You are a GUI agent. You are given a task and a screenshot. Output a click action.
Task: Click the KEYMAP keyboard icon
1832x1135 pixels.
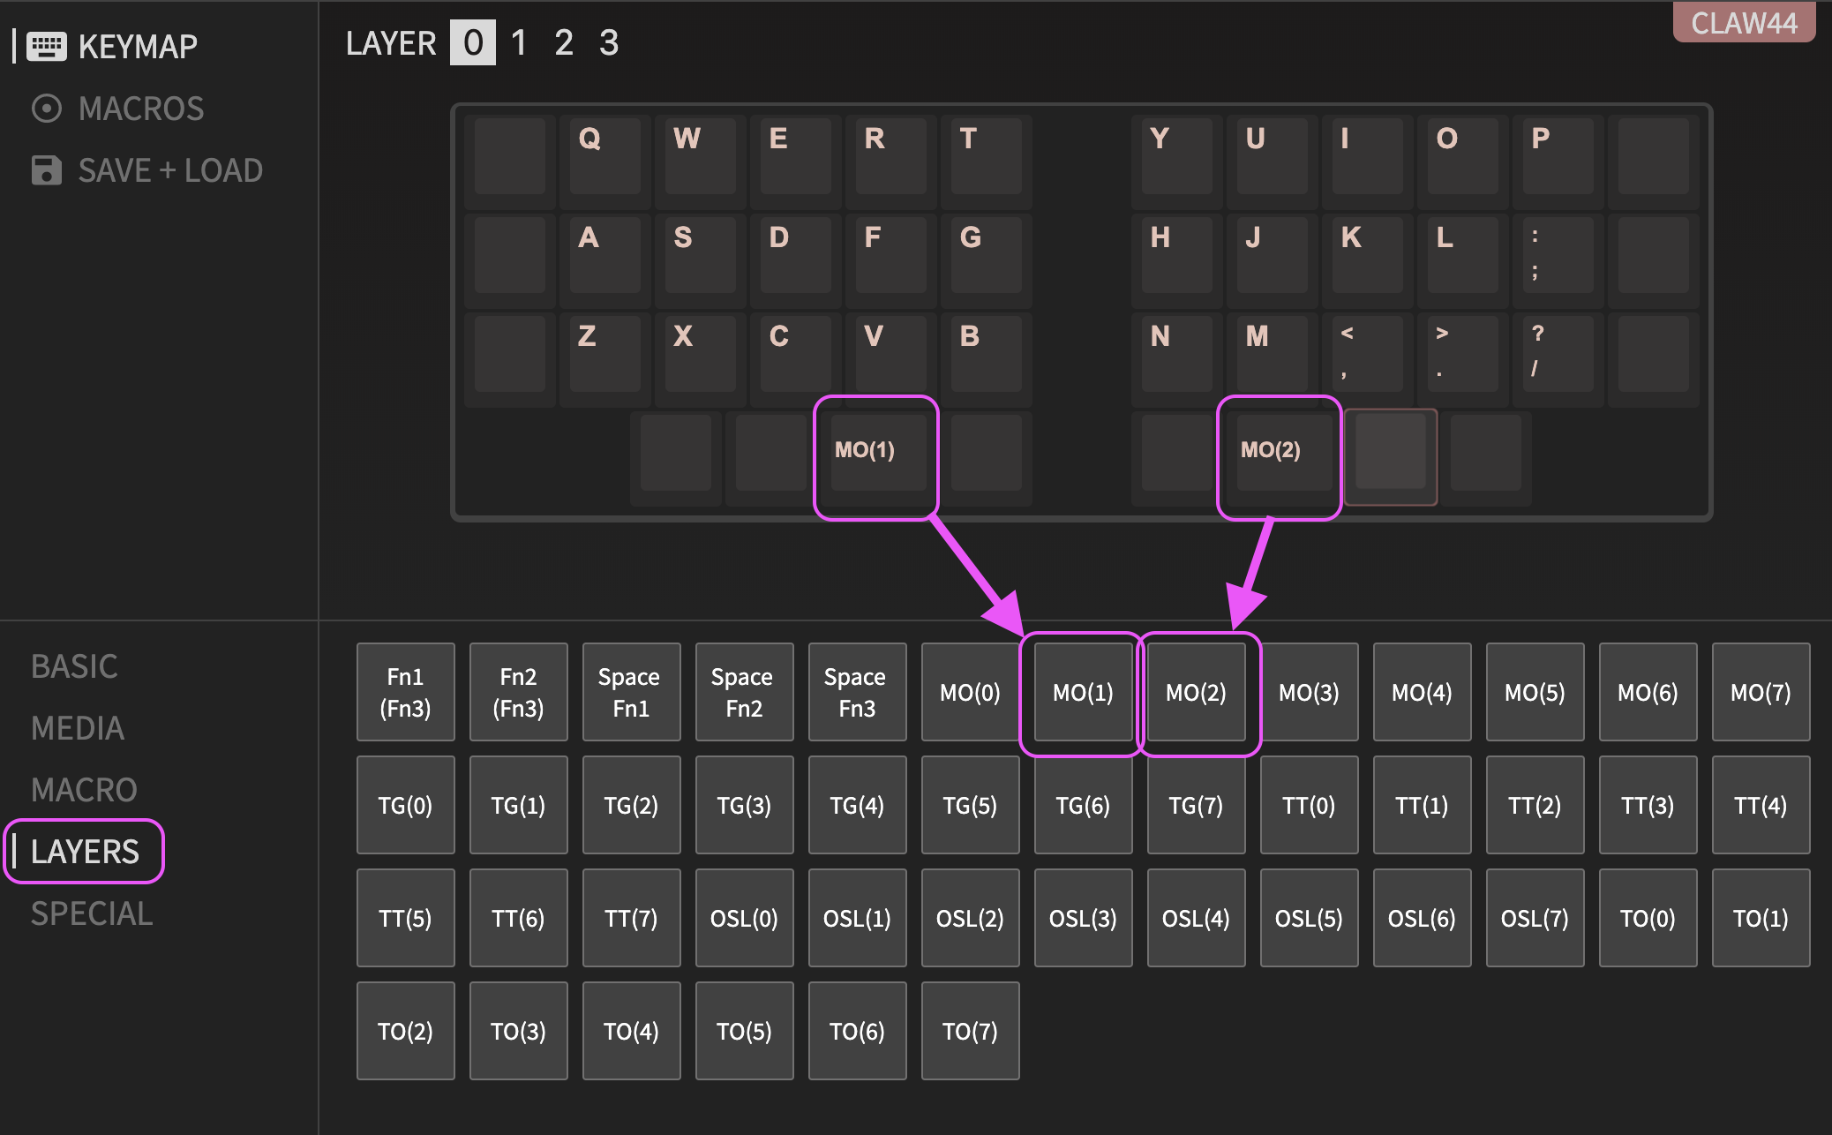(x=47, y=46)
